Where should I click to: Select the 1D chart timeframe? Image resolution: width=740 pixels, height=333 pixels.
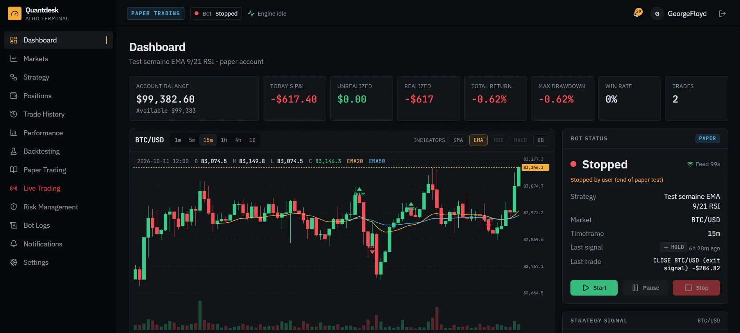click(x=252, y=140)
